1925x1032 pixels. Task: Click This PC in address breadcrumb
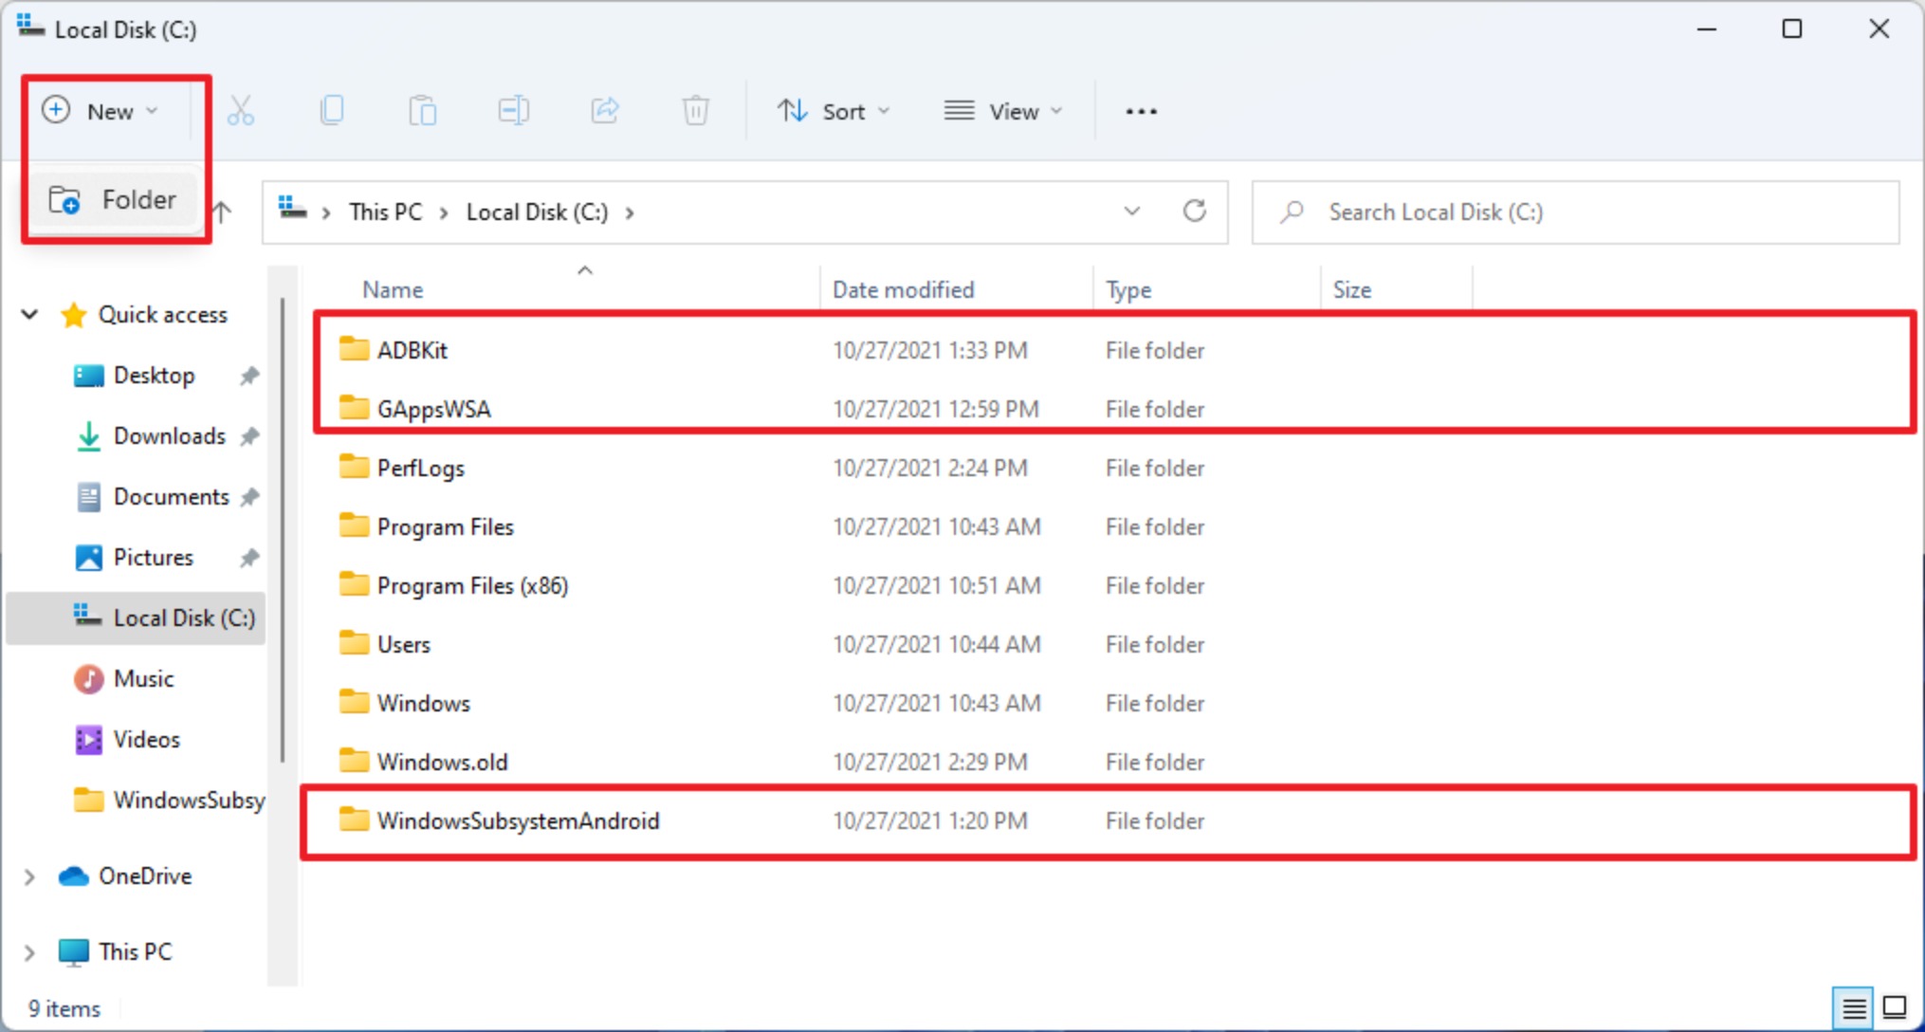pyautogui.click(x=385, y=212)
